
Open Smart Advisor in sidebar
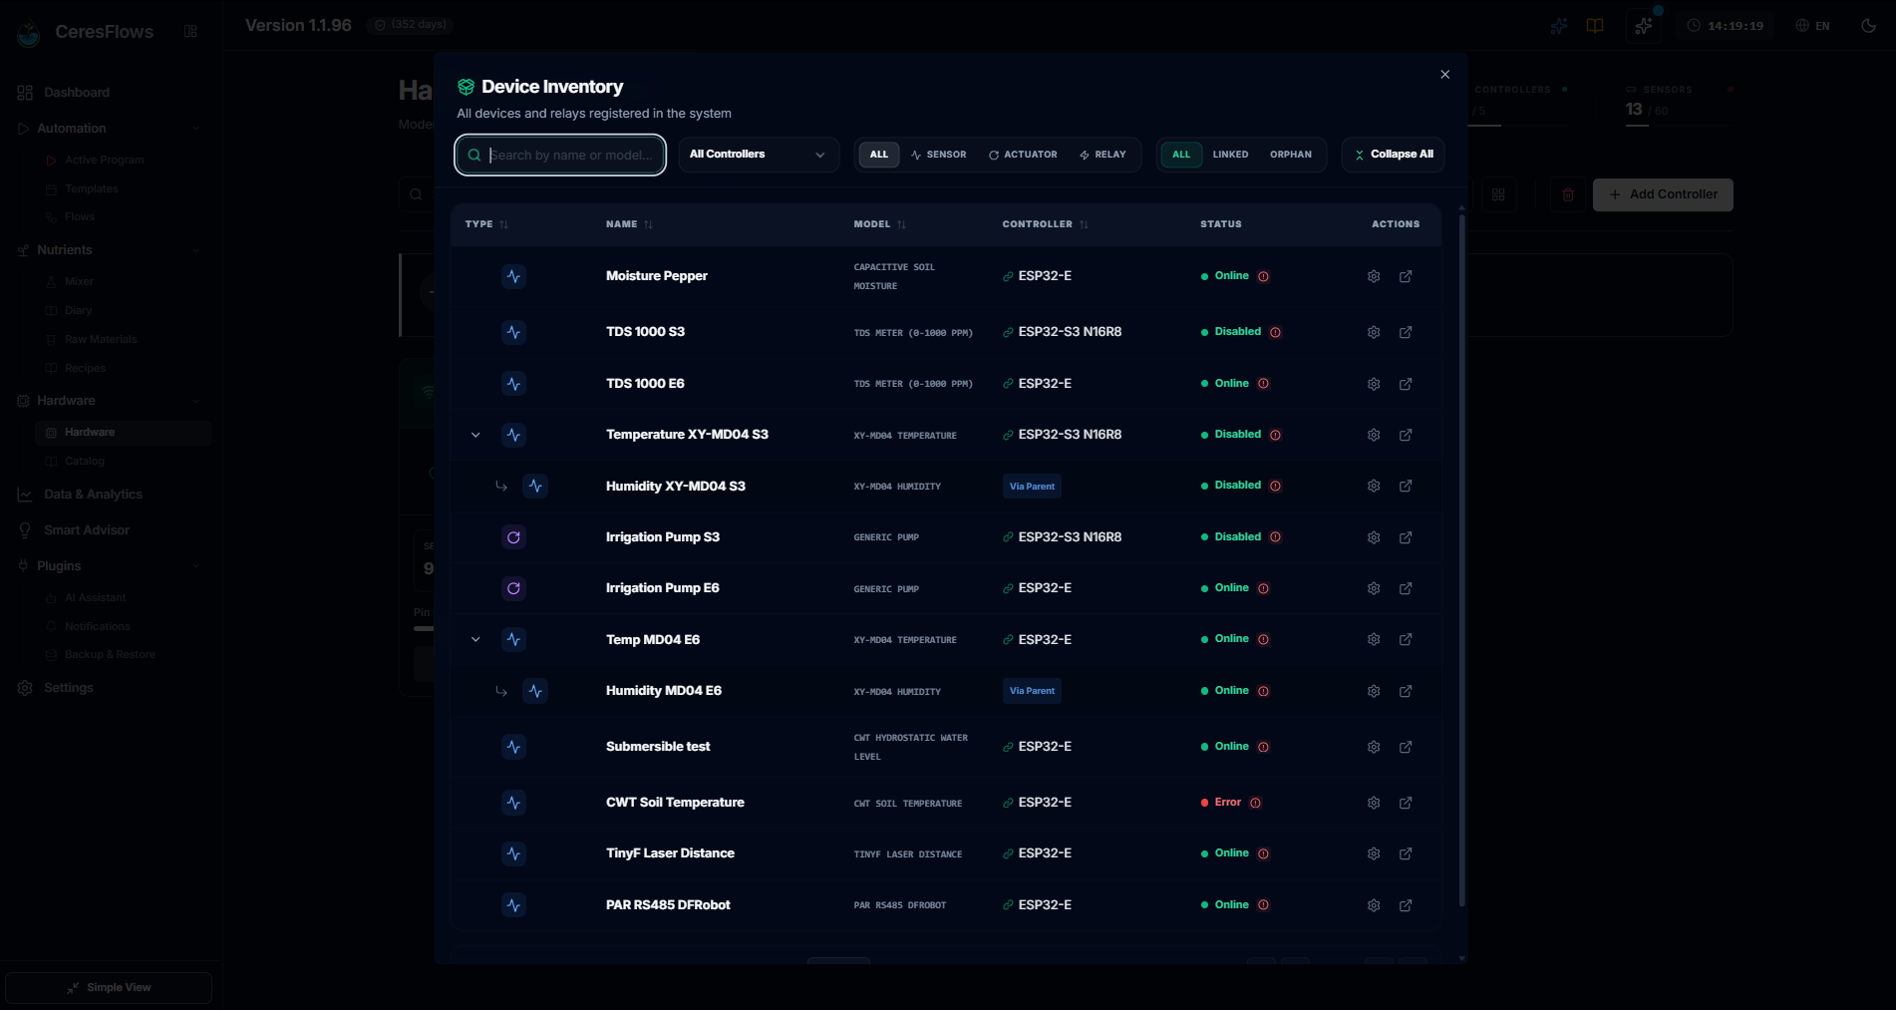[x=87, y=530]
